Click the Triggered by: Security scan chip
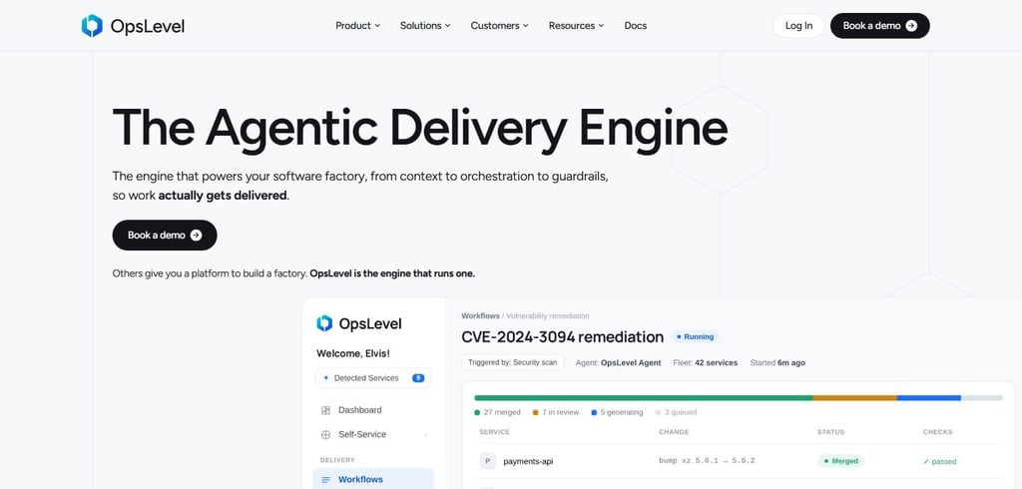This screenshot has height=489, width=1022. (512, 362)
